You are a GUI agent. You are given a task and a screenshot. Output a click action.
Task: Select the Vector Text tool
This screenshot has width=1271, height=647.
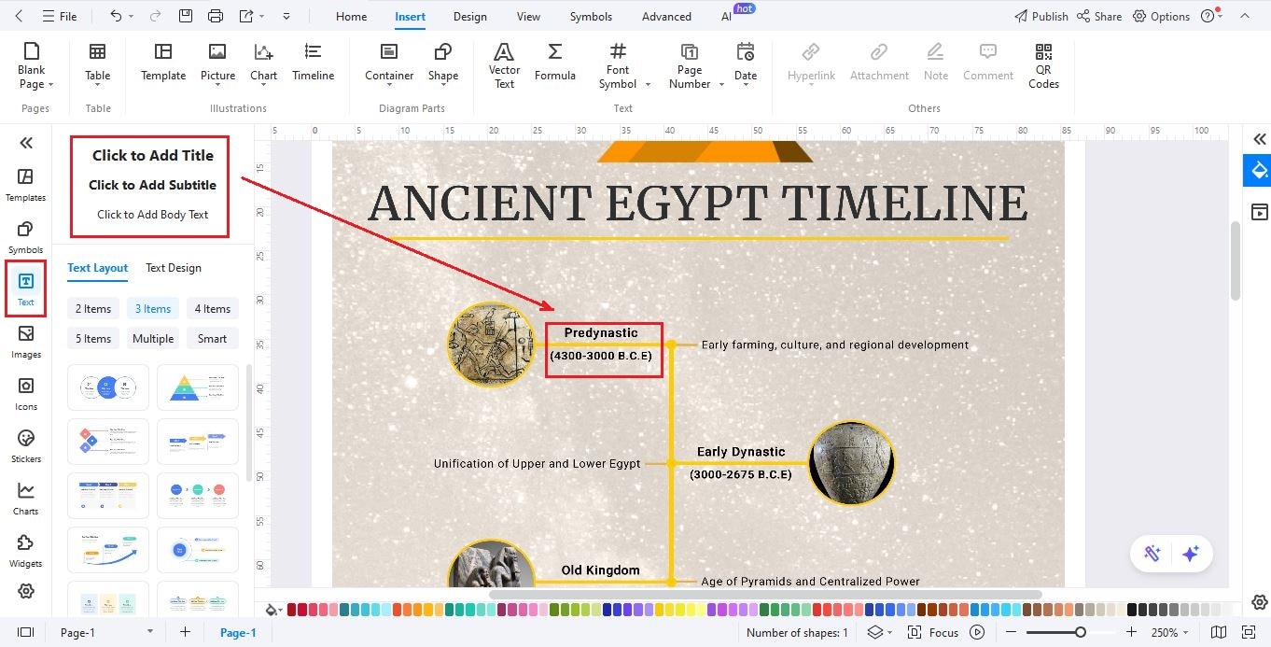504,63
